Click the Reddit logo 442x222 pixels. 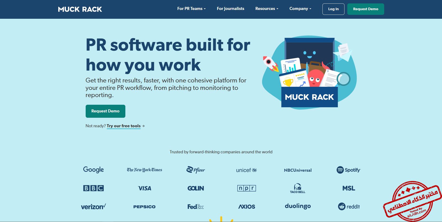(x=349, y=207)
